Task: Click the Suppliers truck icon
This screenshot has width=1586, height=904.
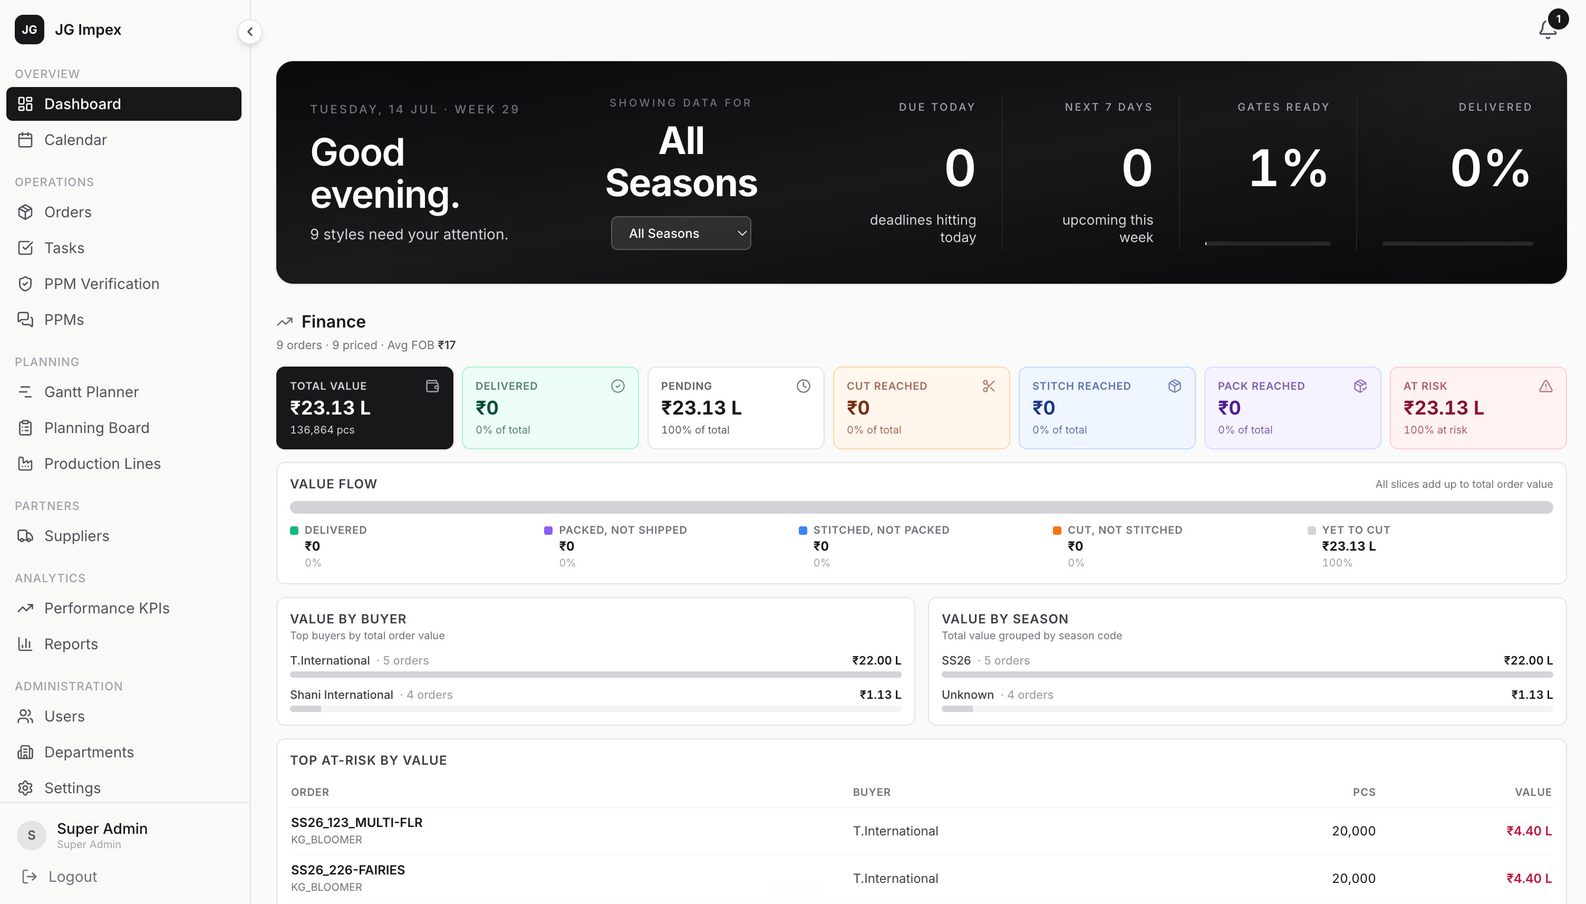Action: tap(25, 536)
